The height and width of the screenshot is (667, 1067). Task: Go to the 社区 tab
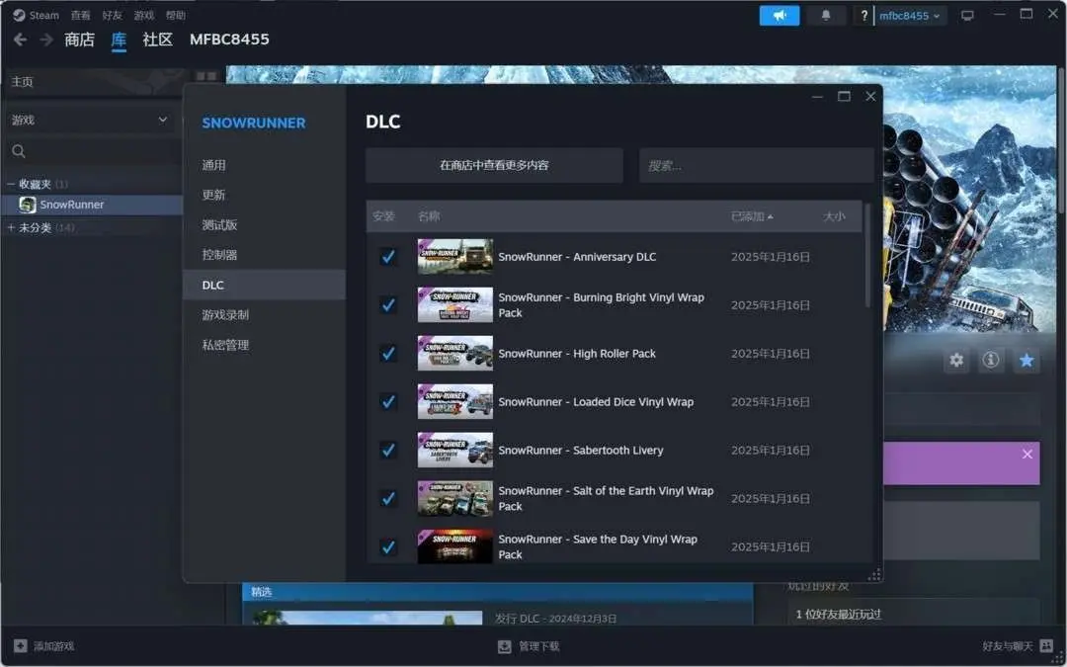[157, 40]
